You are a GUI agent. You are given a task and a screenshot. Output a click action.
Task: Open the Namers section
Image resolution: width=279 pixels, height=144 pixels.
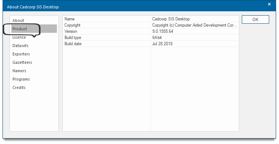(19, 71)
